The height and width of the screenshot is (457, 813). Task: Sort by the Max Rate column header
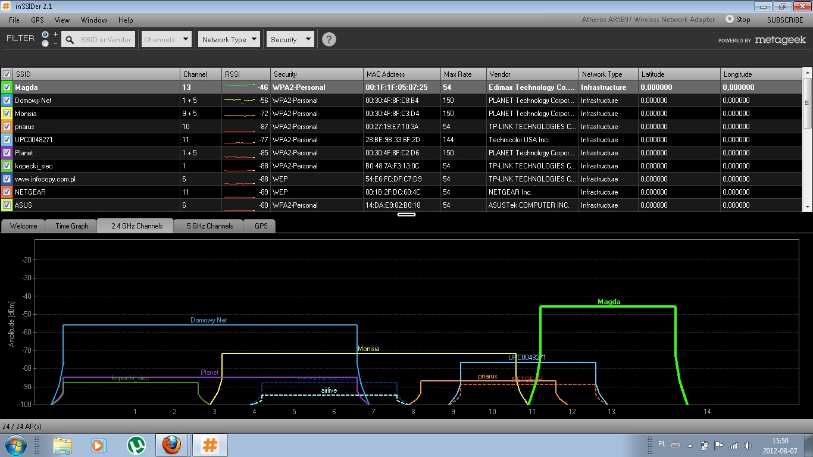(464, 74)
